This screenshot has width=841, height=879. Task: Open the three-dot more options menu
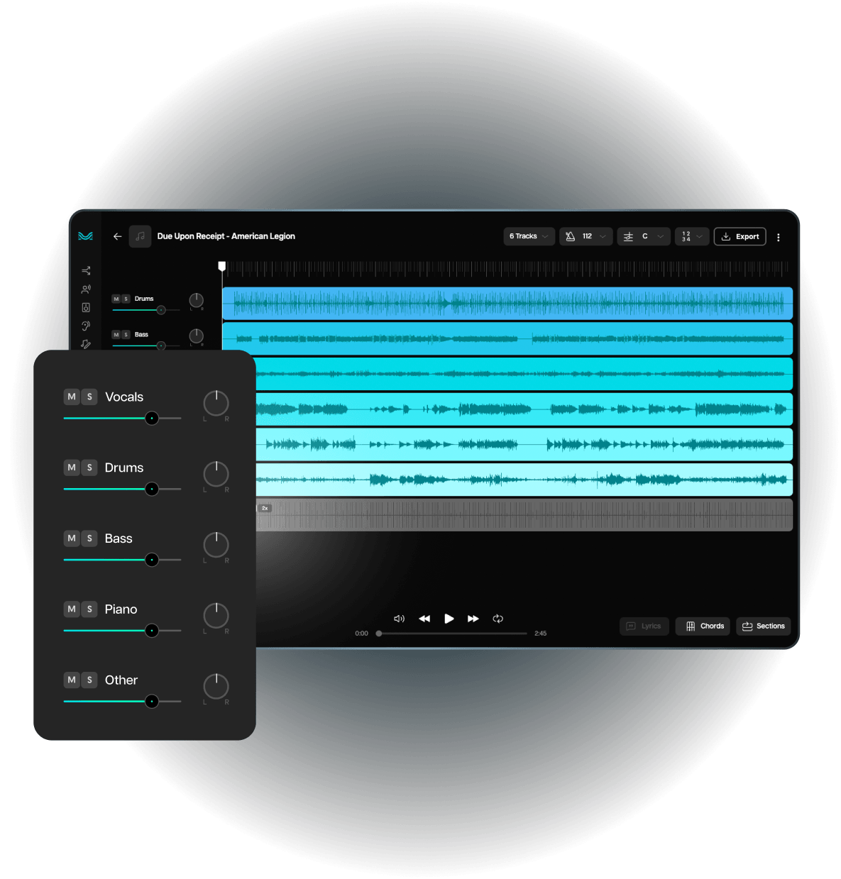point(779,237)
